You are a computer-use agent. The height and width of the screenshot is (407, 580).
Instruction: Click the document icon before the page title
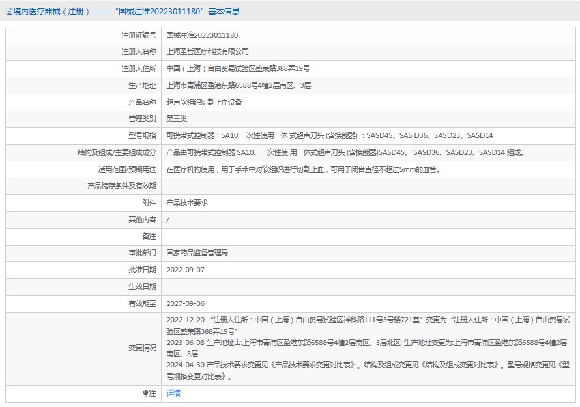click(9, 10)
